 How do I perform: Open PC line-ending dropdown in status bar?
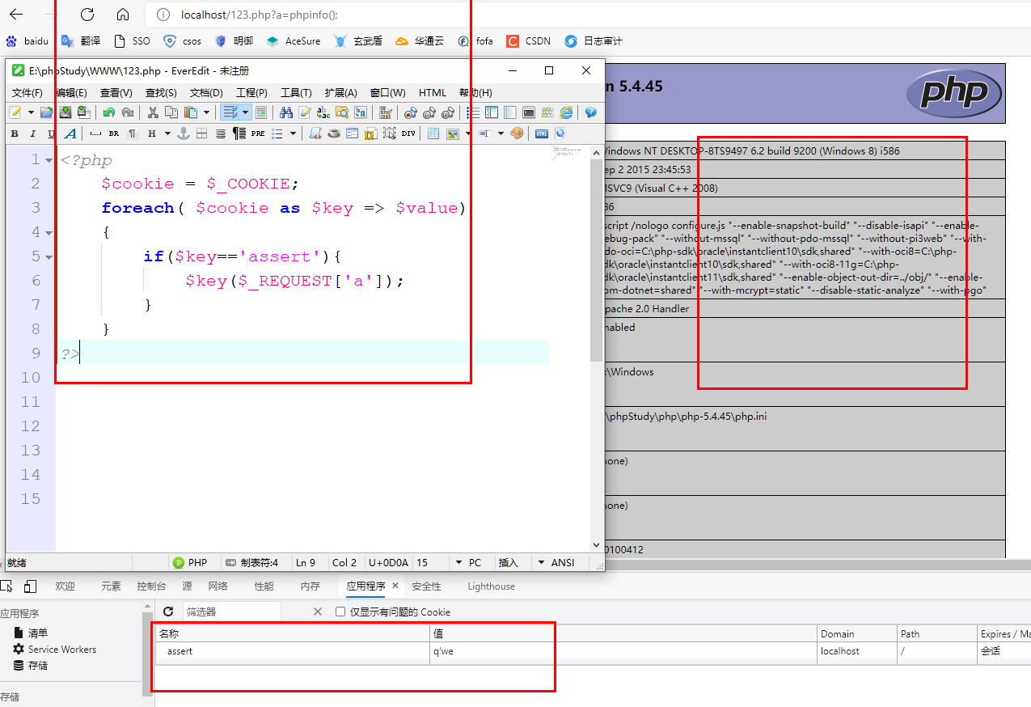point(458,562)
